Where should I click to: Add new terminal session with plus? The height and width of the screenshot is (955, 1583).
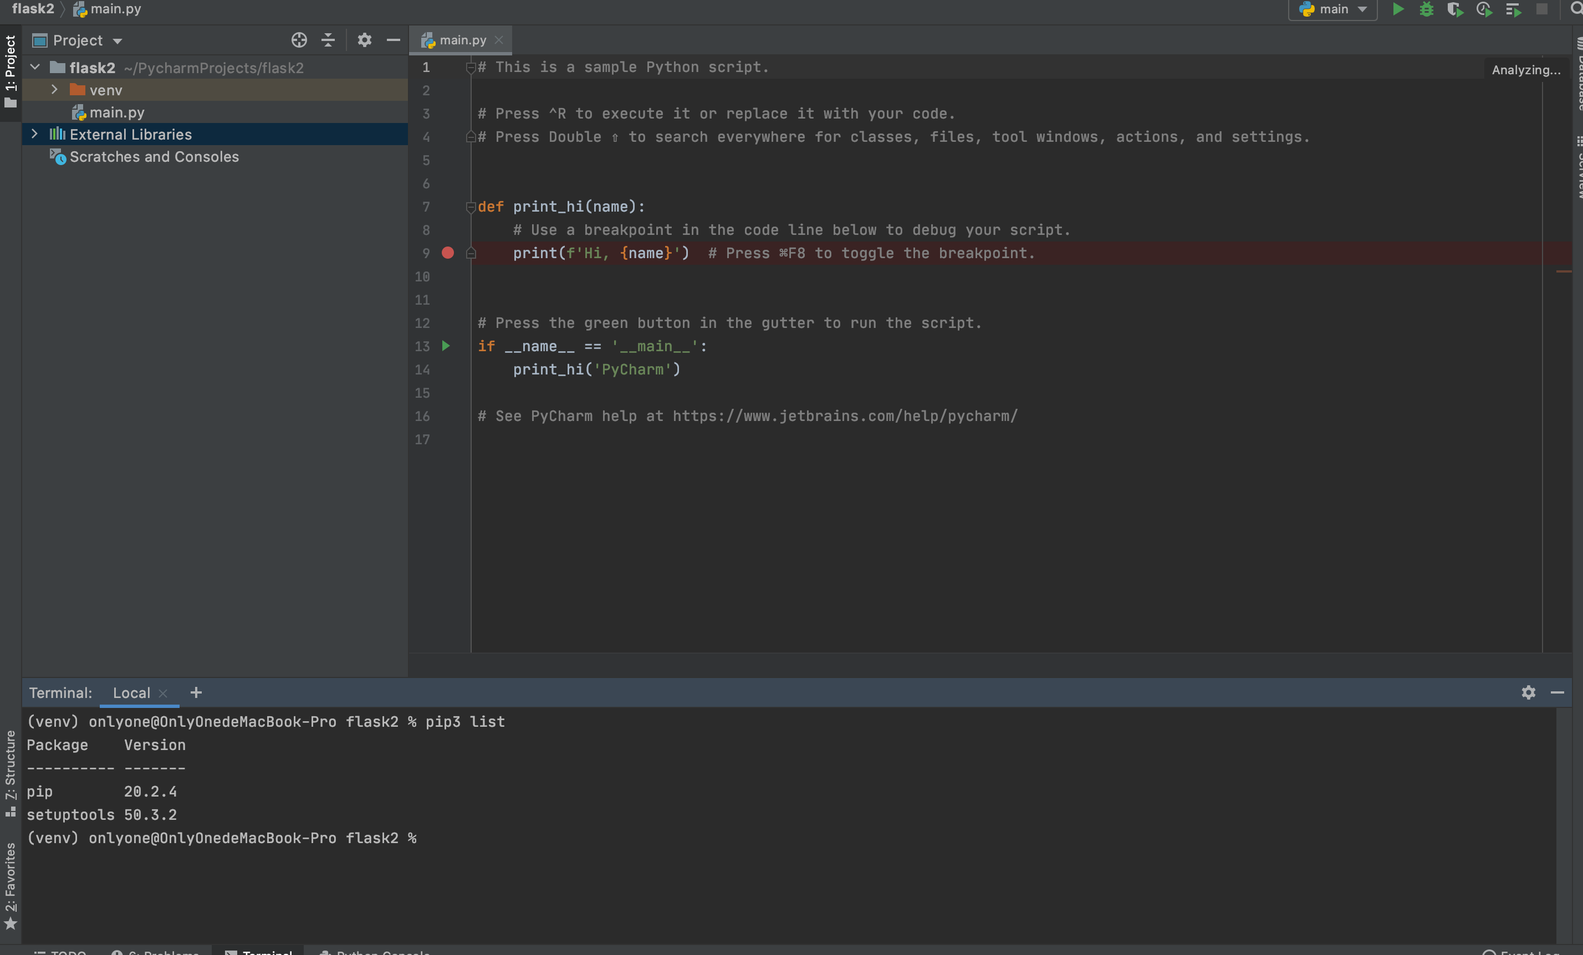[x=196, y=692]
